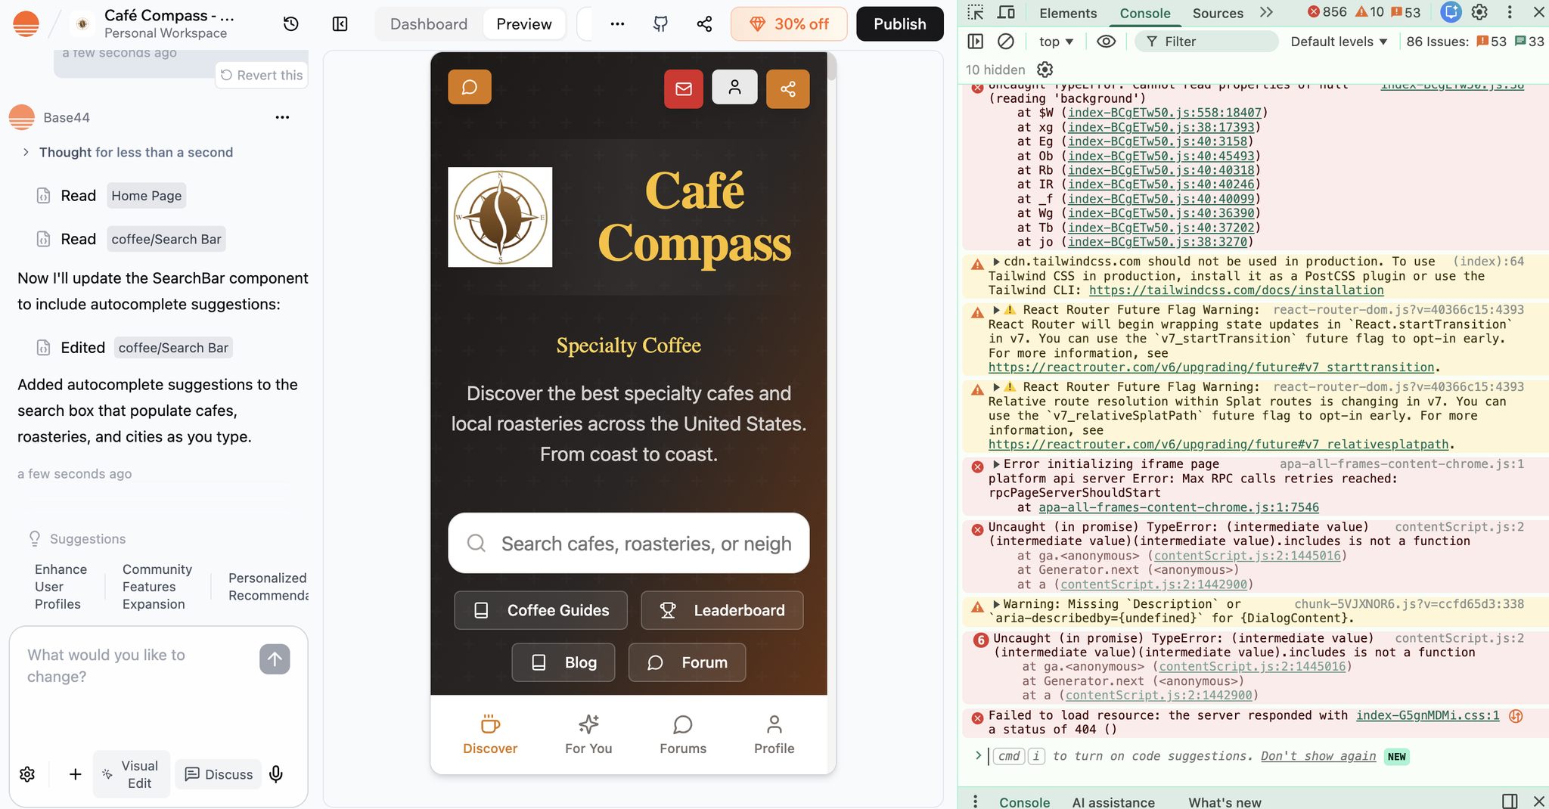The width and height of the screenshot is (1549, 809).
Task: Open version history clock icon
Action: pos(290,24)
